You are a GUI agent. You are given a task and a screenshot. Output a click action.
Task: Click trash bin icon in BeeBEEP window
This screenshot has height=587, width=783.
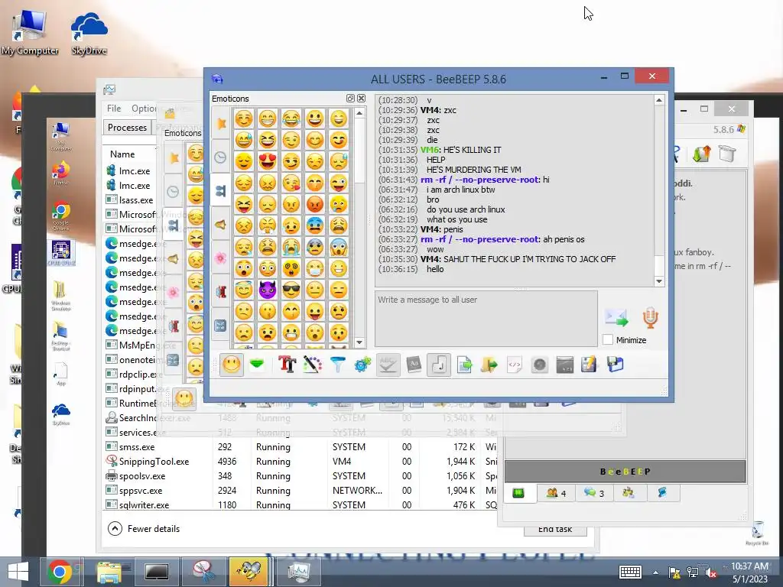[728, 153]
